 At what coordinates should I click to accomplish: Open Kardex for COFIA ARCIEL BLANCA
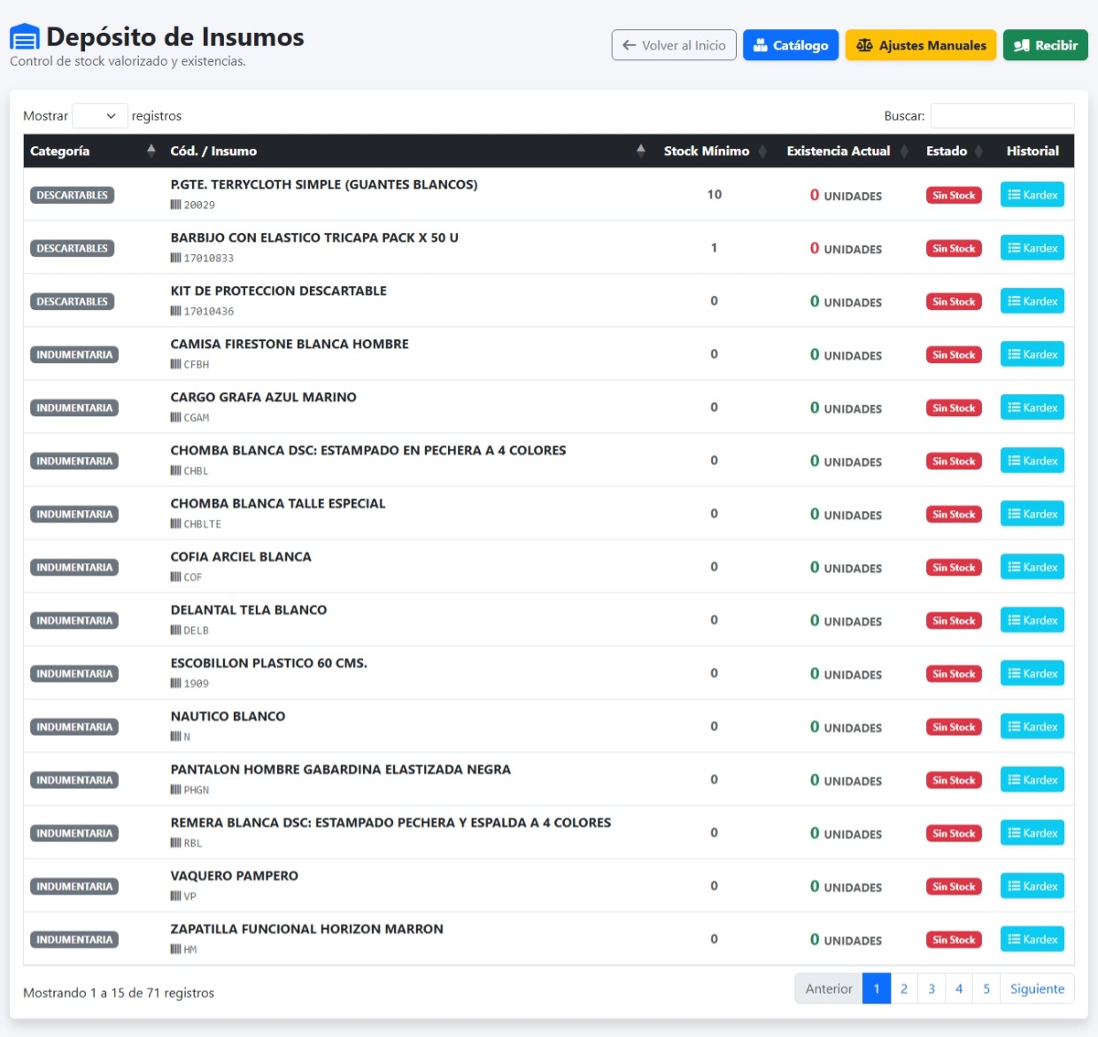(1032, 567)
